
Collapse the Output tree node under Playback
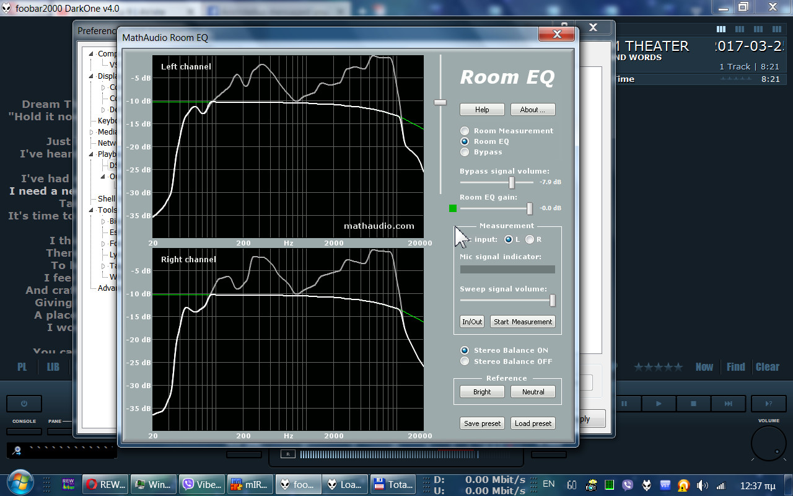point(103,177)
